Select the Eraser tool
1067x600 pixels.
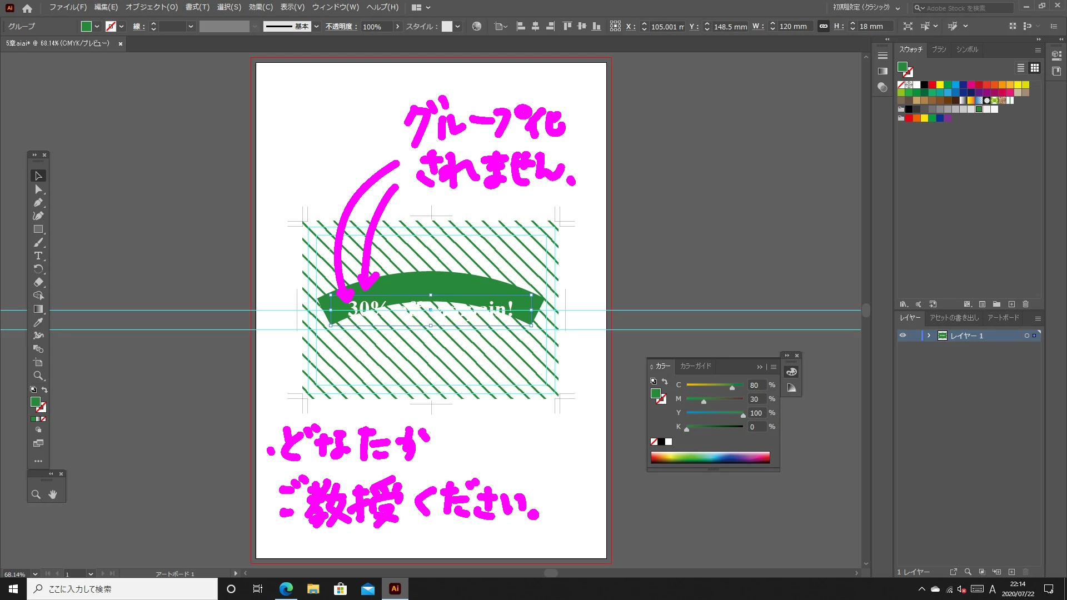click(x=38, y=282)
